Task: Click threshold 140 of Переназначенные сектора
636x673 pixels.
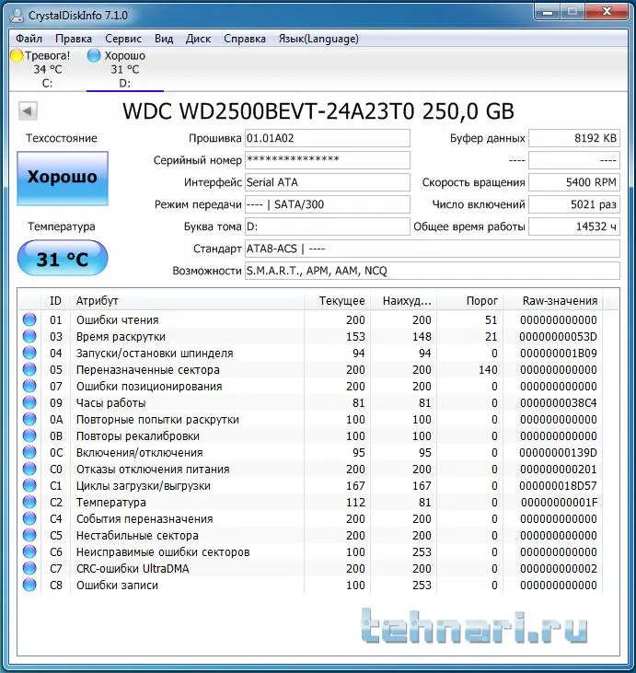Action: pos(488,369)
